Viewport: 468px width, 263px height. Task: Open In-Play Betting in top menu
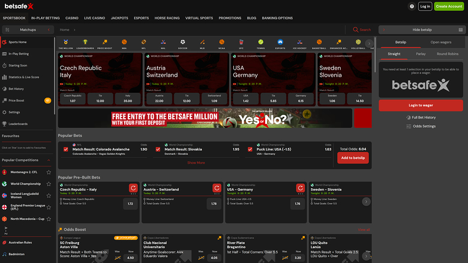click(x=46, y=18)
